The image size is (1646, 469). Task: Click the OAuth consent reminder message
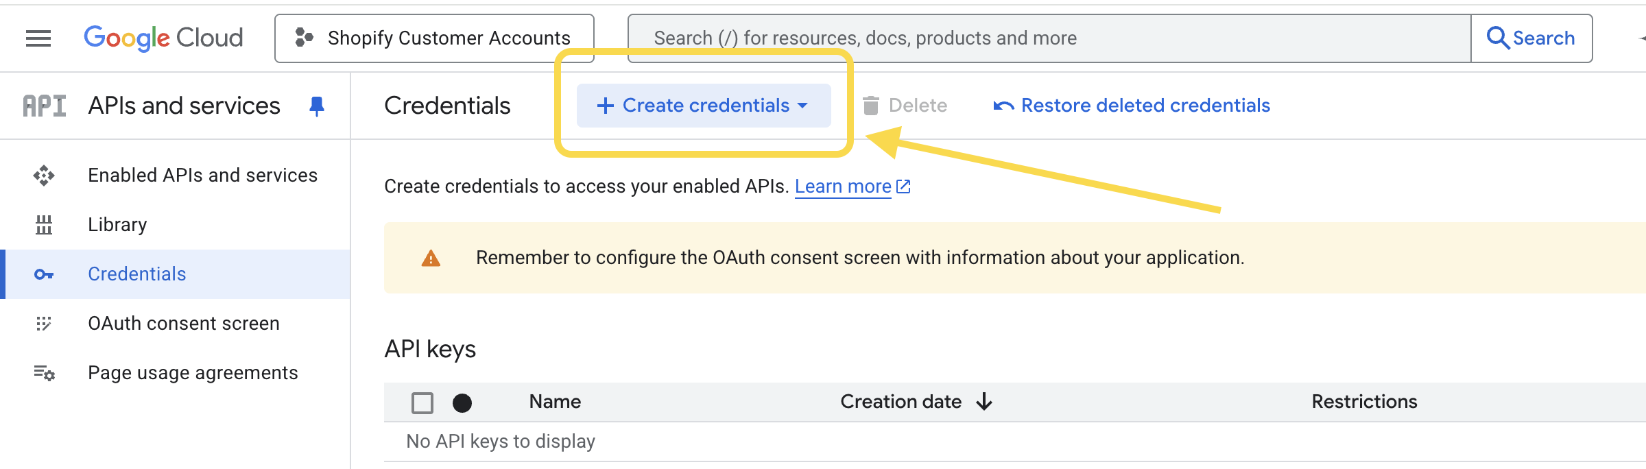click(860, 258)
